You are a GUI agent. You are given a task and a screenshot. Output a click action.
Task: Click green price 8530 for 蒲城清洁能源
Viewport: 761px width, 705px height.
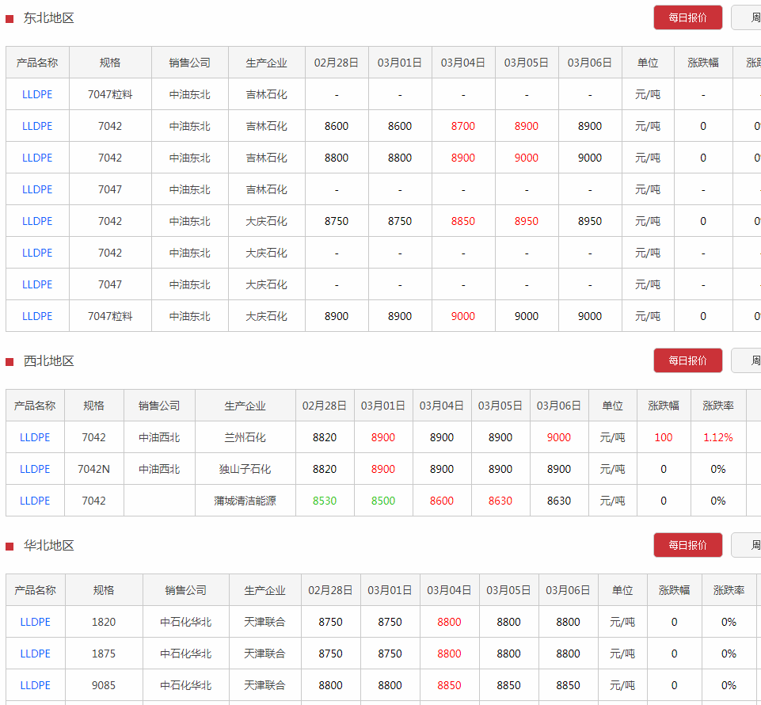coord(325,501)
